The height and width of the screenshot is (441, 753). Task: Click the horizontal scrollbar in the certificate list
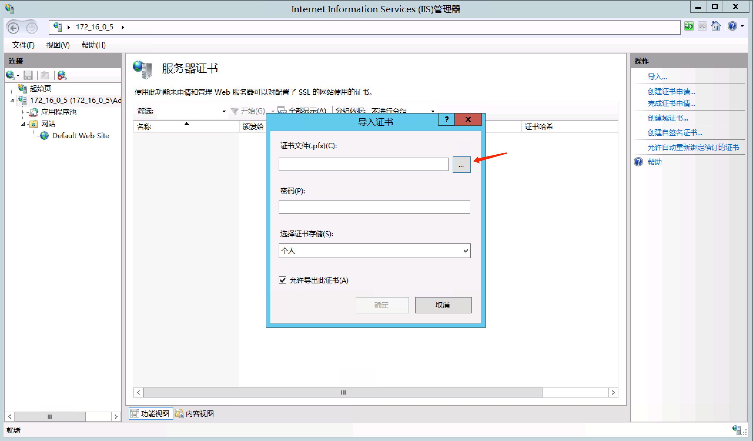343,392
